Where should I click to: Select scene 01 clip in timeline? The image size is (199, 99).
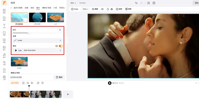pyautogui.click(x=19, y=94)
